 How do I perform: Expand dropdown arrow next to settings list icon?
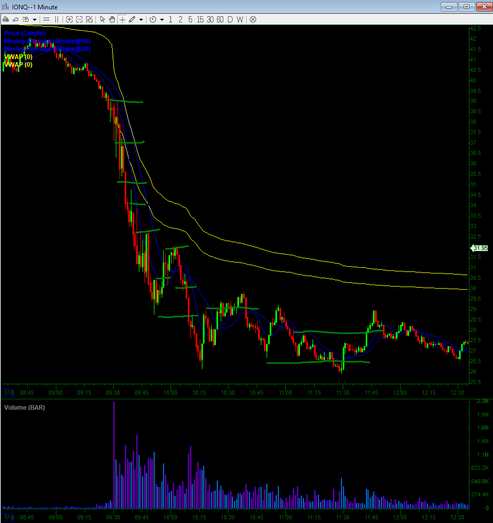point(34,20)
